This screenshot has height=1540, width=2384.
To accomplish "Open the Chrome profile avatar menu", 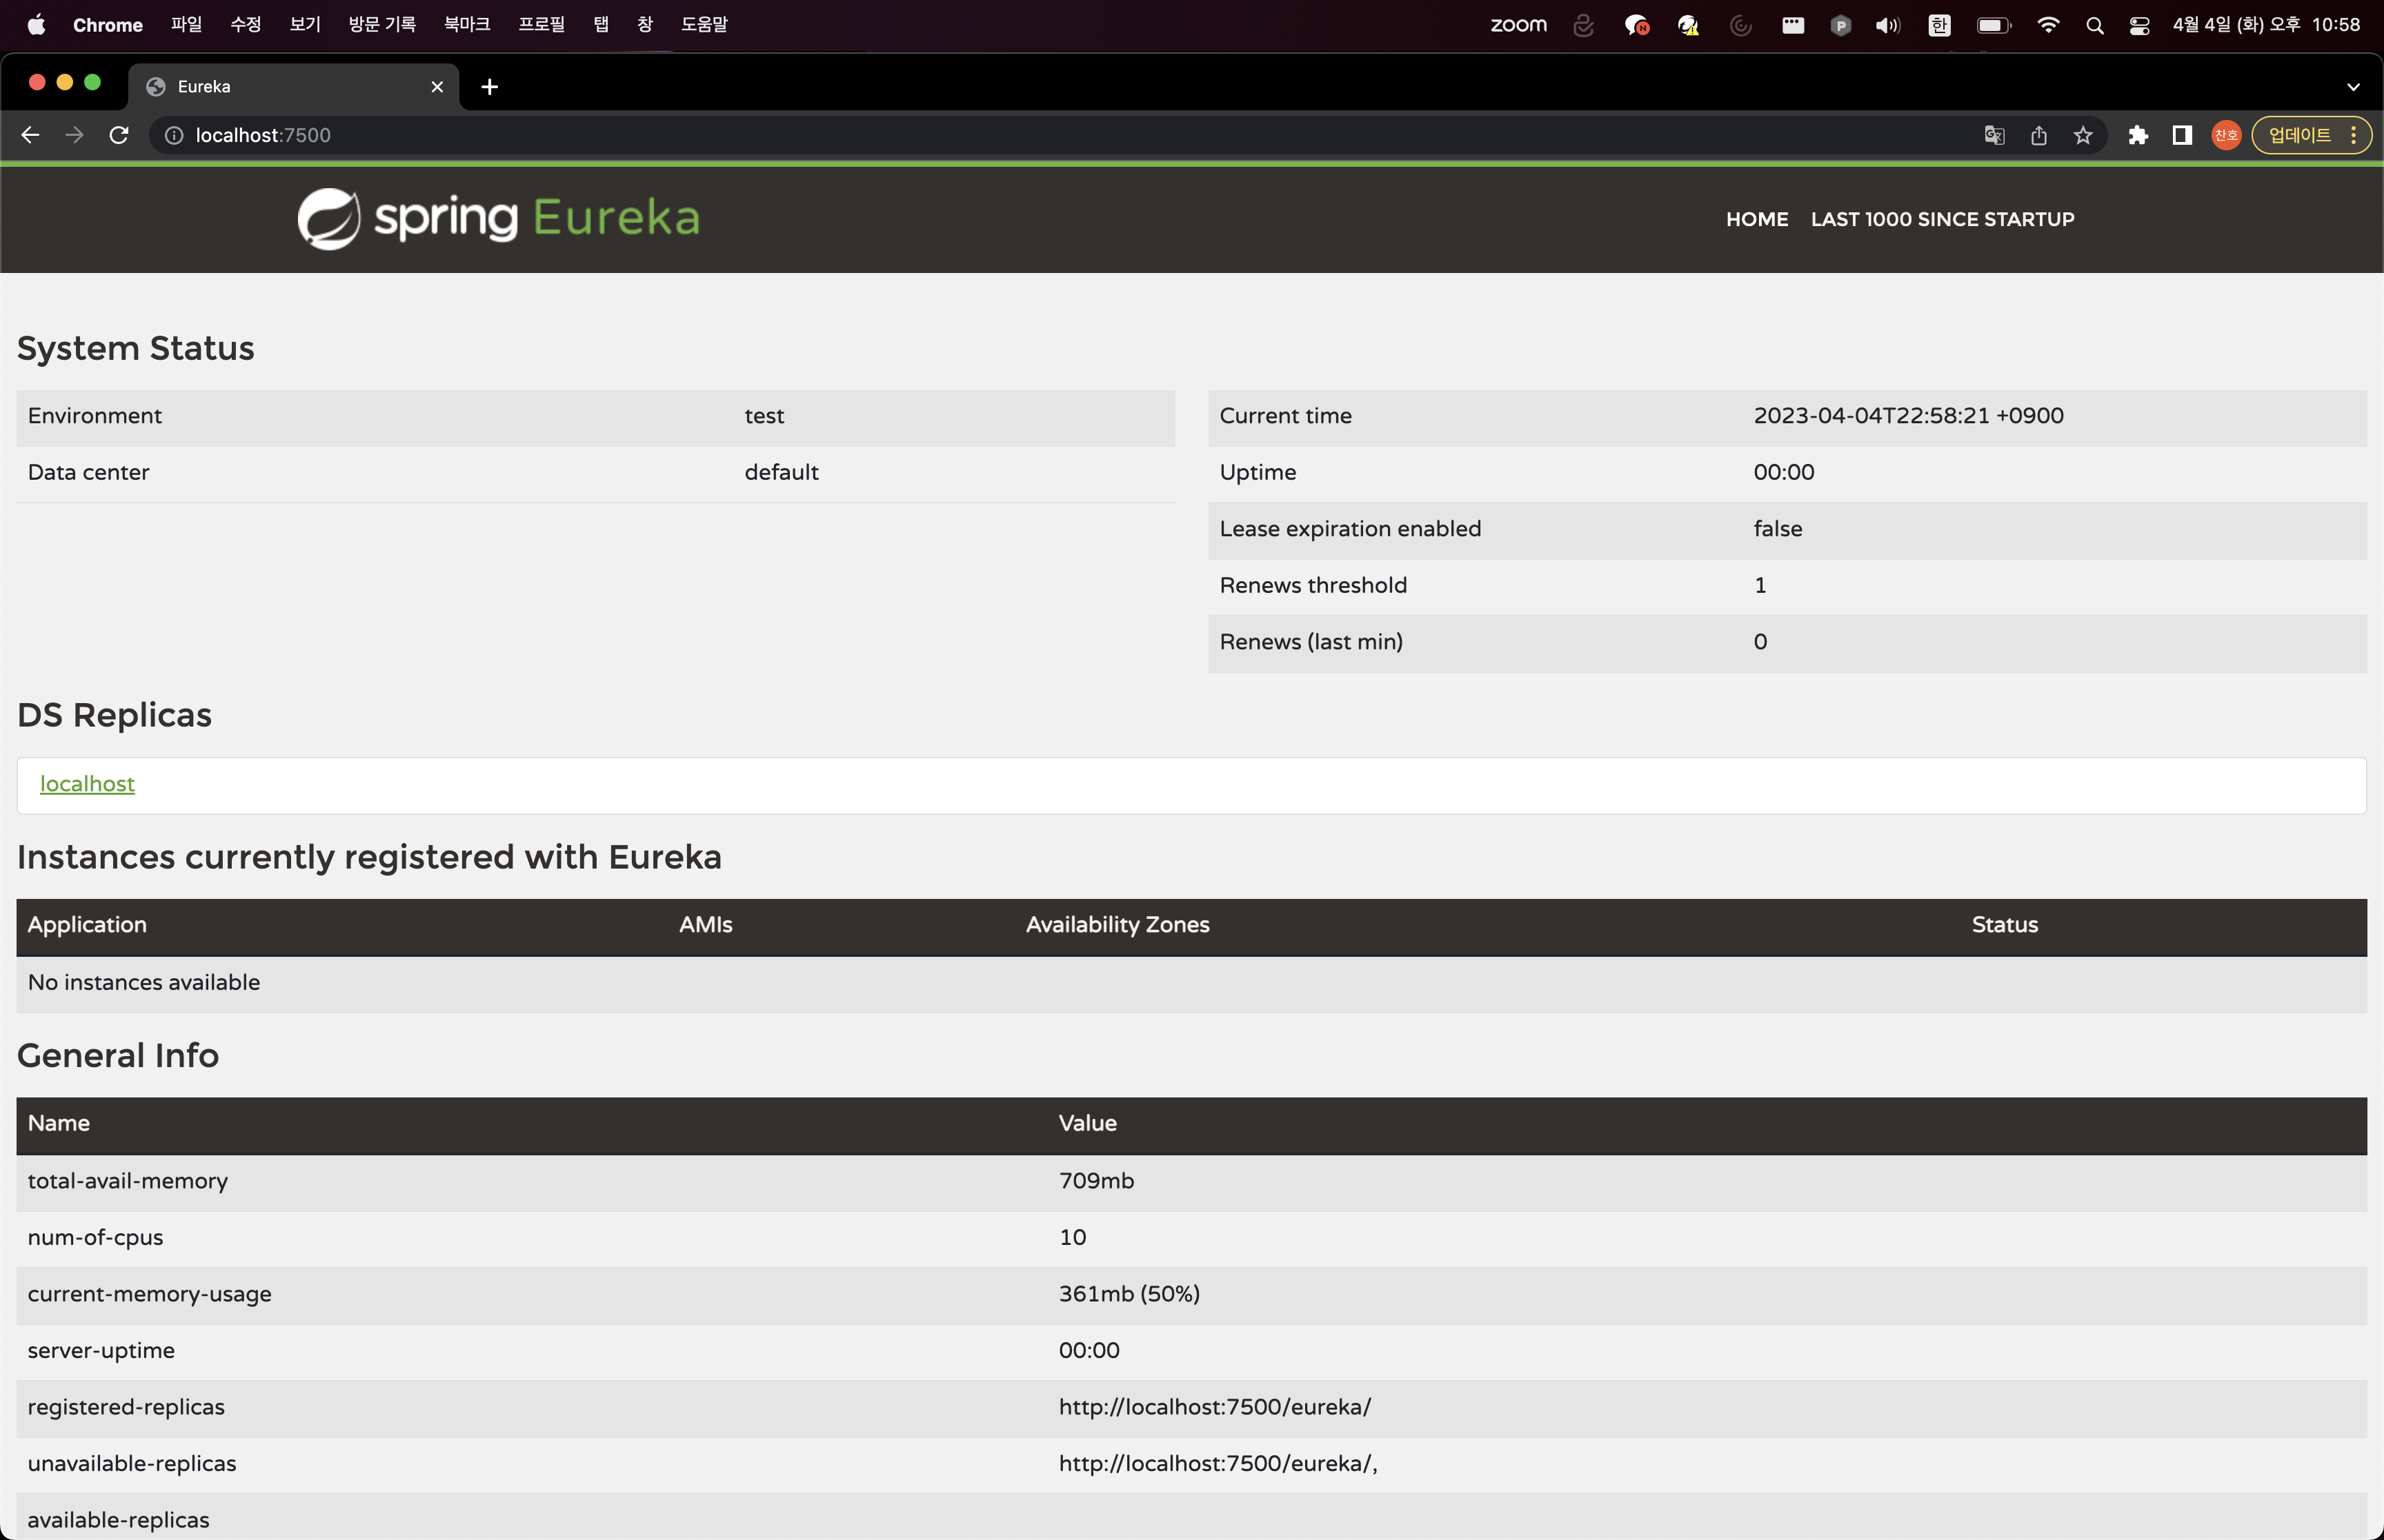I will 2226,135.
